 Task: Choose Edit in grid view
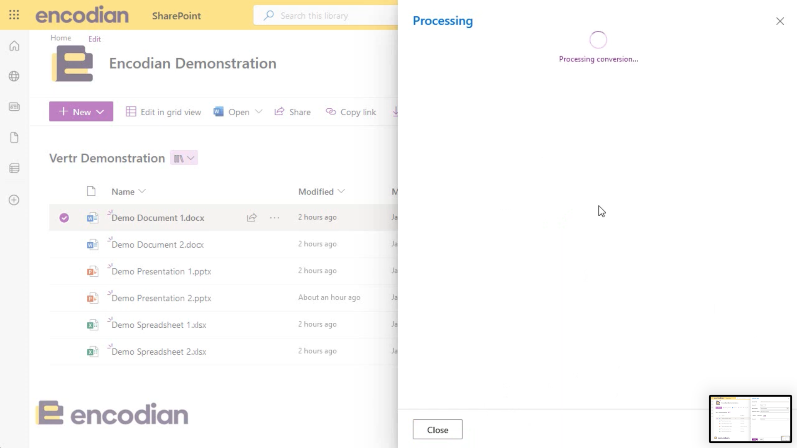pyautogui.click(x=164, y=112)
